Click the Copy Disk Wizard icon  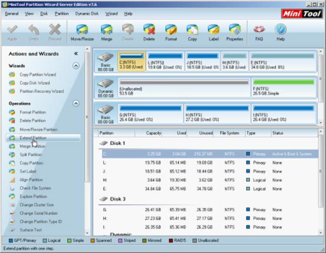tap(12, 83)
